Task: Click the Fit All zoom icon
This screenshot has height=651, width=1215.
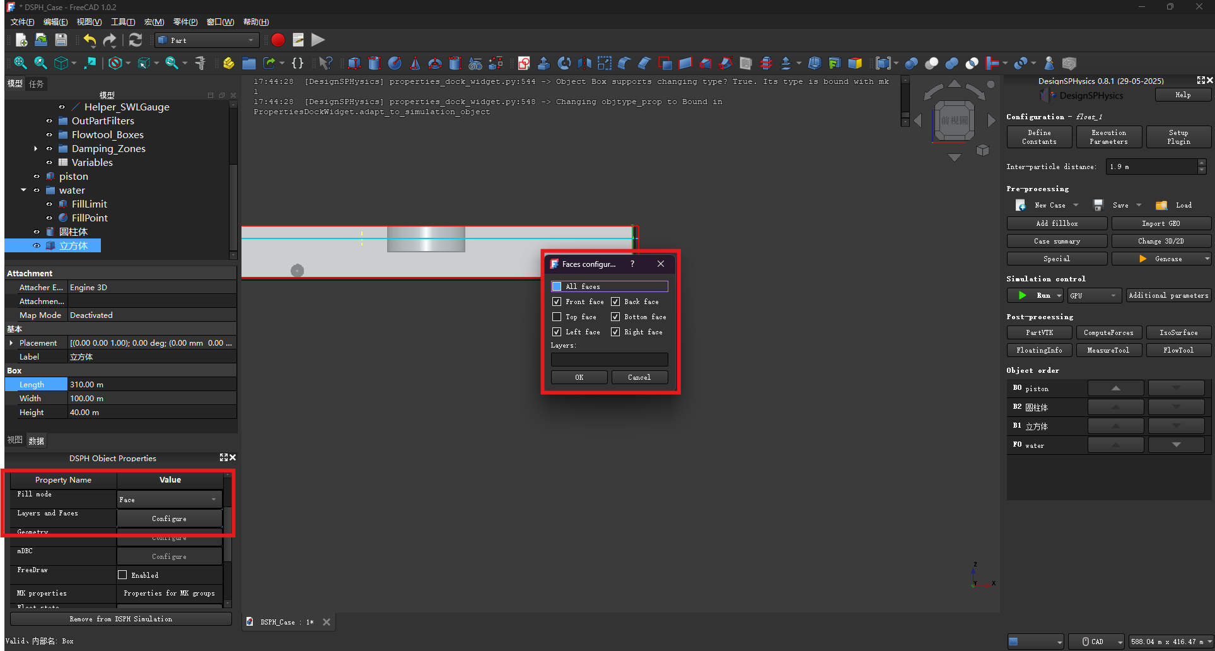Action: [20, 63]
